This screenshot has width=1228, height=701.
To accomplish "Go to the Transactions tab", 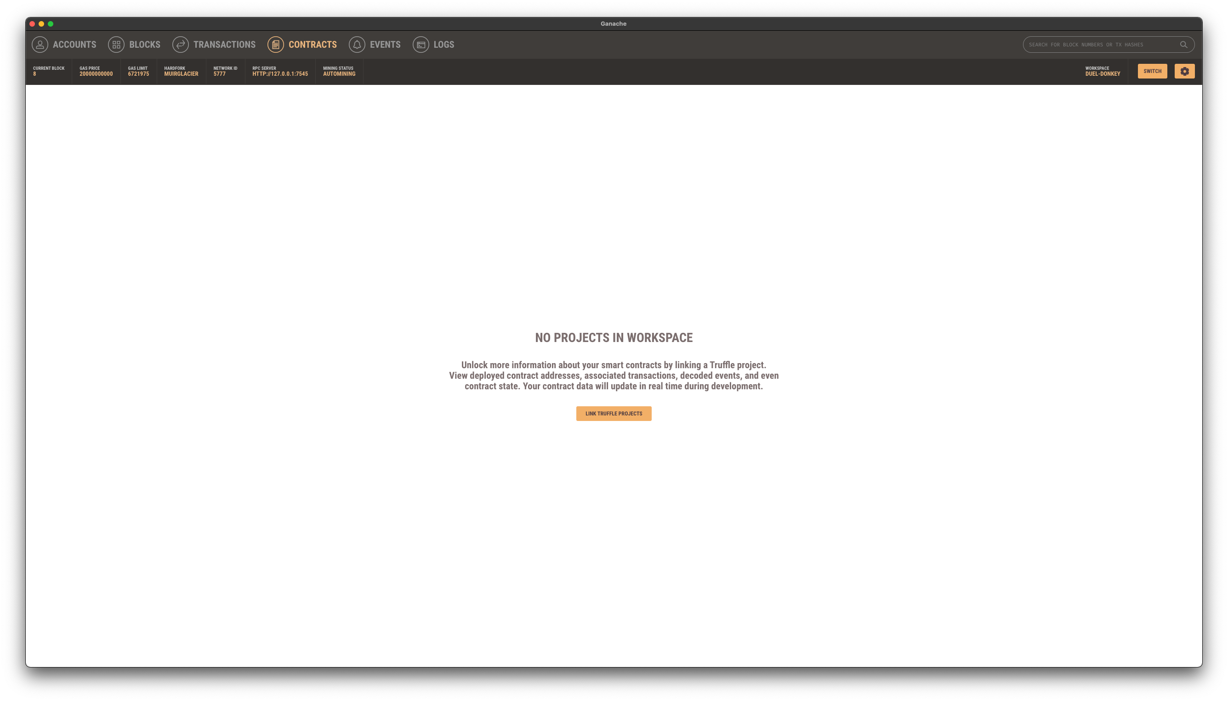I will point(224,44).
